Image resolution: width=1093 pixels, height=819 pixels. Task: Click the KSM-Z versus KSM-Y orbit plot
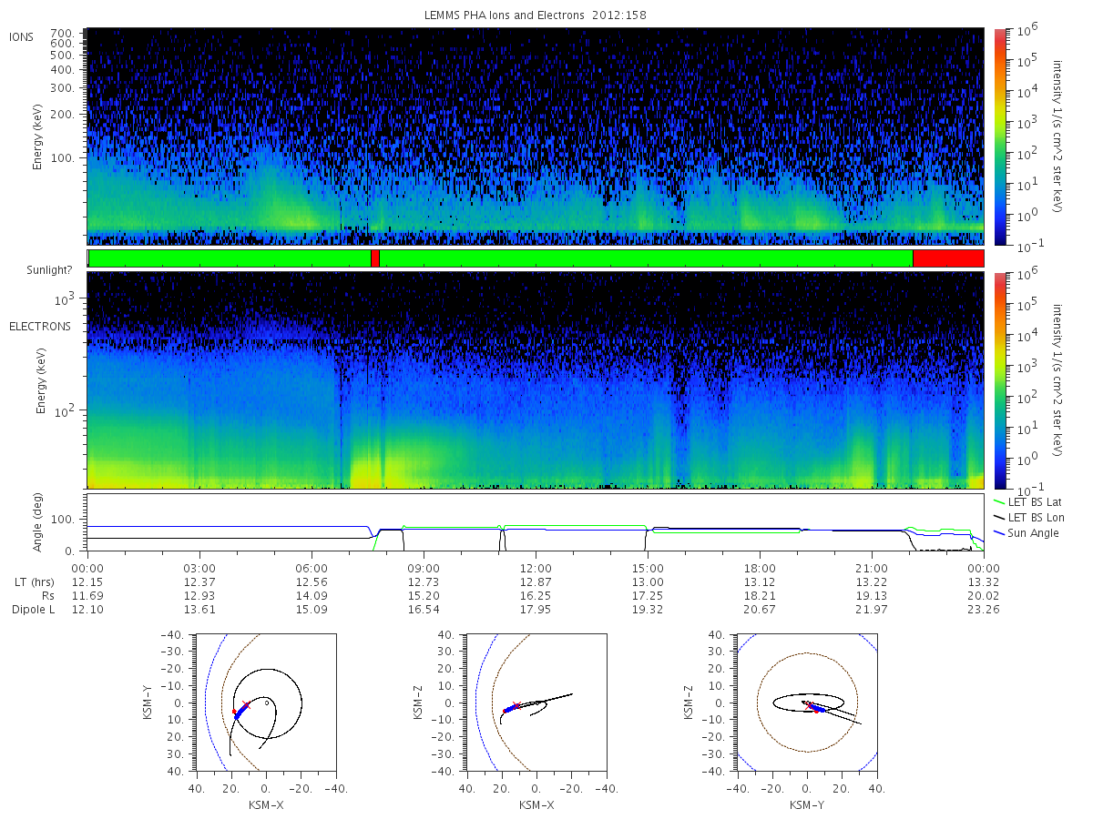(x=807, y=703)
